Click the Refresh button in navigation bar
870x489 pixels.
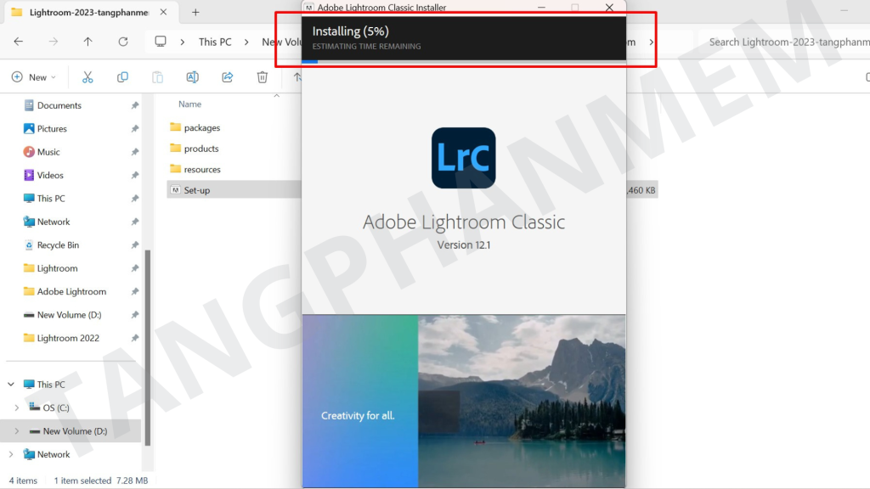click(123, 42)
